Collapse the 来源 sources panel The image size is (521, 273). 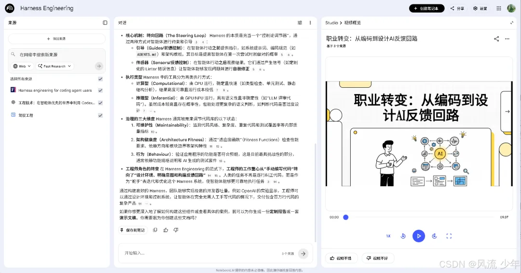tap(105, 23)
